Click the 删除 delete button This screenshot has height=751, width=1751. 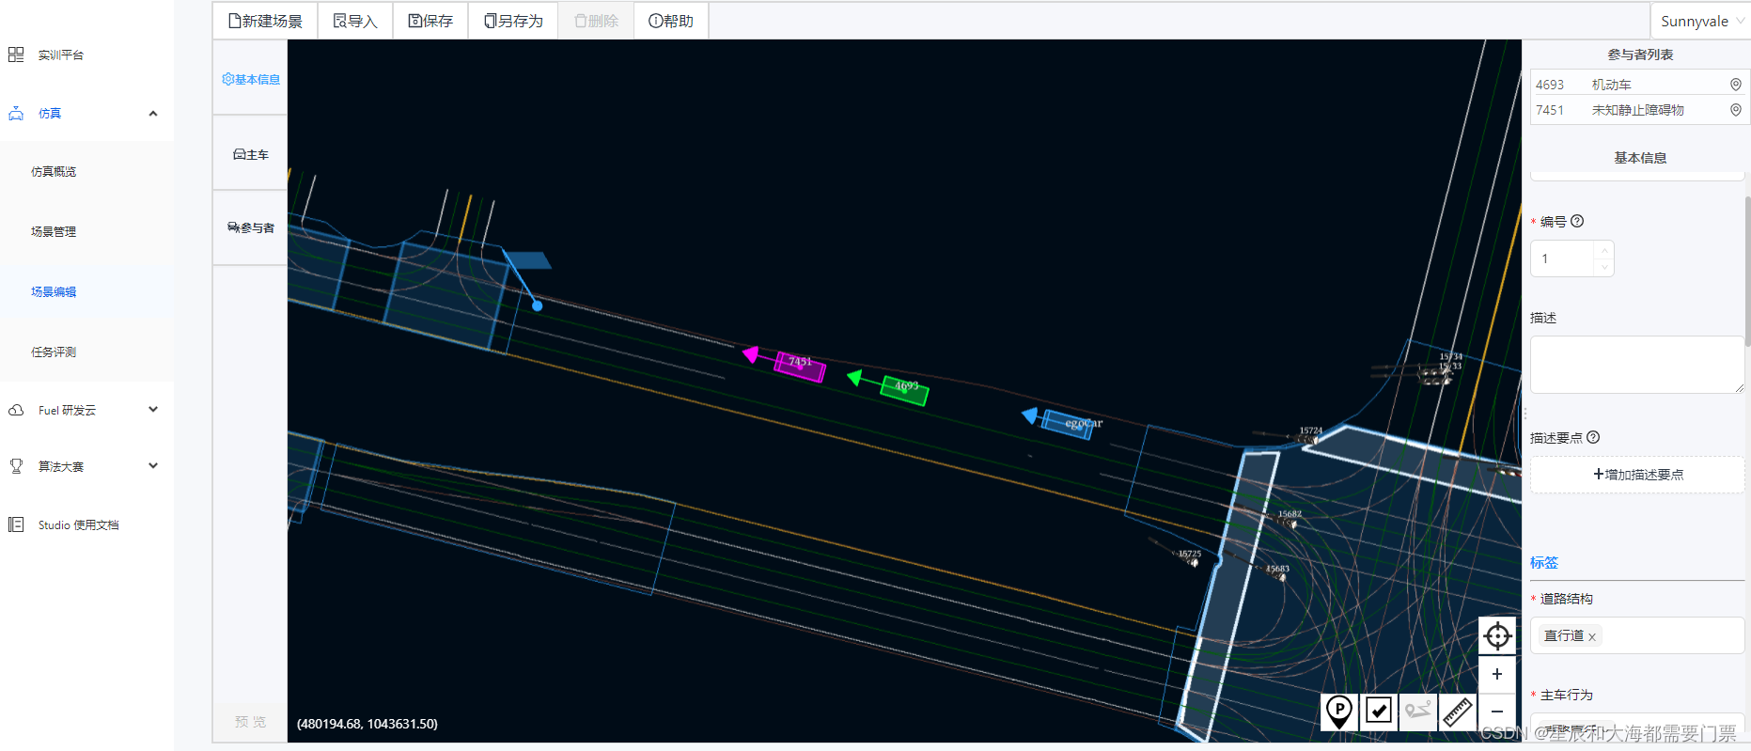pos(597,21)
